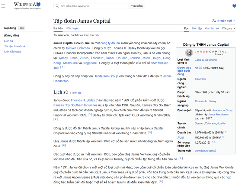Select the Đọc tab
The height and width of the screenshot is (186, 237).
point(186,28)
